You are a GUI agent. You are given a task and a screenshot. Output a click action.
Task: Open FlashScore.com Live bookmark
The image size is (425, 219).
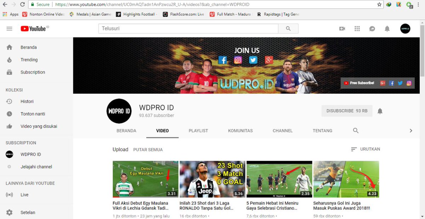click(183, 15)
